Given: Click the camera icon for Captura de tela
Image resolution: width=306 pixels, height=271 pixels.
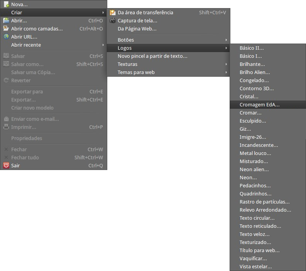Looking at the screenshot, I should point(113,20).
